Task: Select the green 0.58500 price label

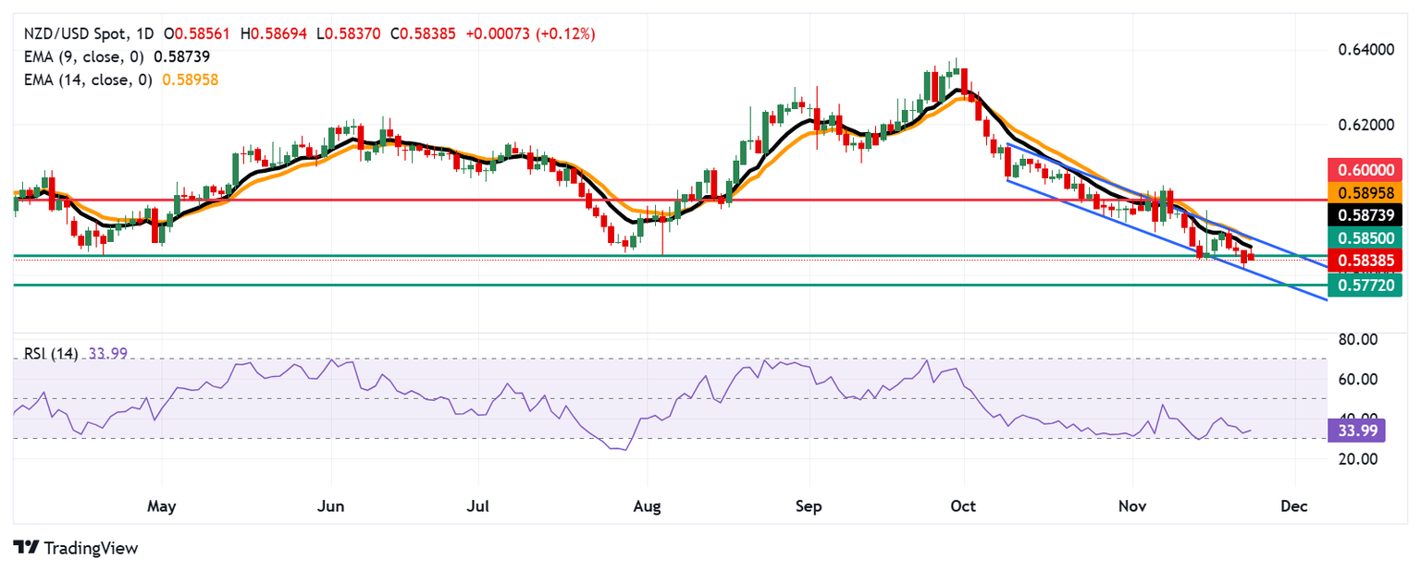Action: point(1365,238)
